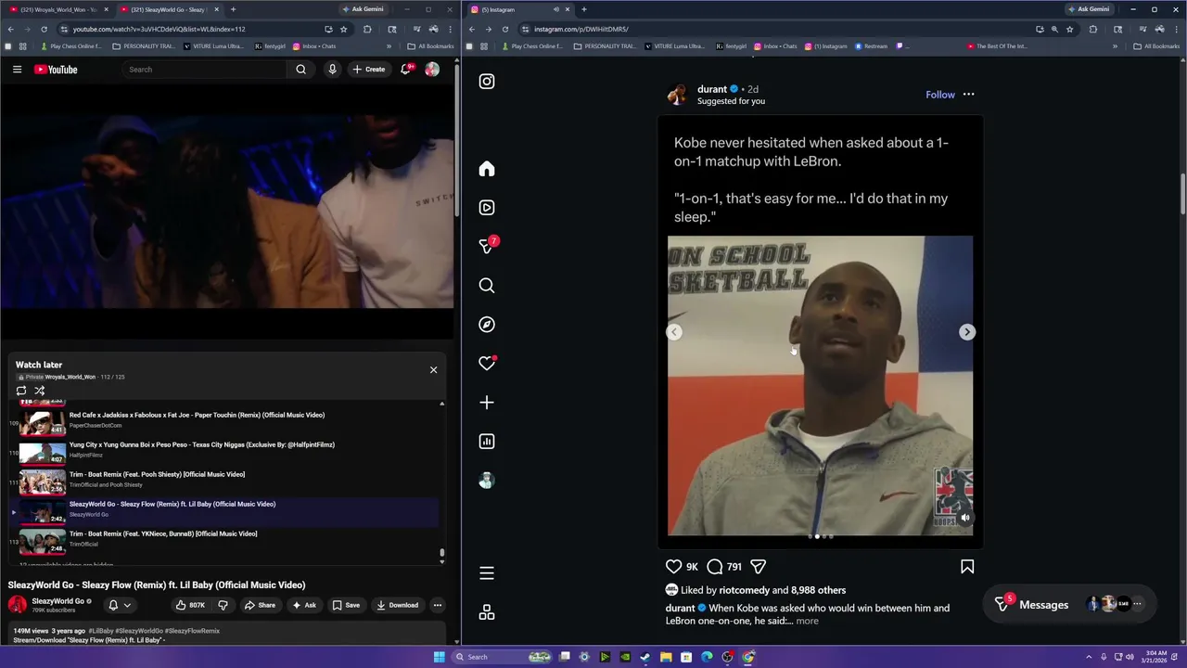Open the YouTube hamburger guide menu
Viewport: 1187px width, 668px height.
(x=17, y=70)
